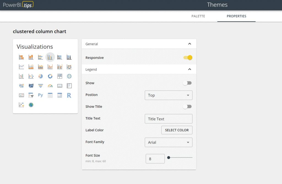The image size is (282, 184).
Task: Choose the area chart visualization
Action: tap(31, 67)
